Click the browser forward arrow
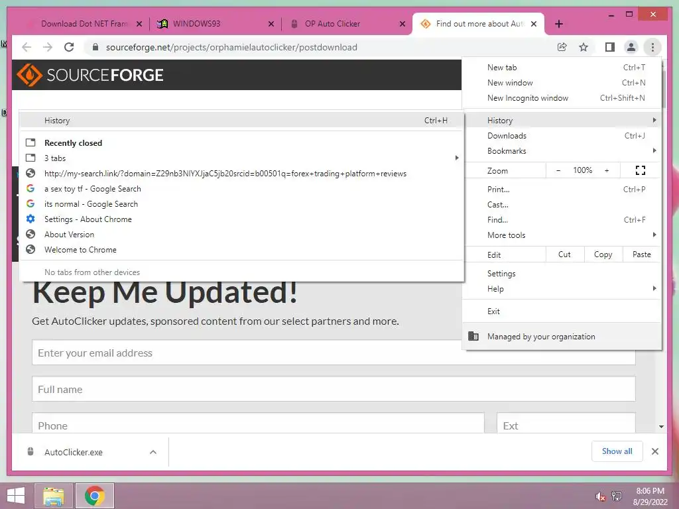679x509 pixels. (48, 47)
